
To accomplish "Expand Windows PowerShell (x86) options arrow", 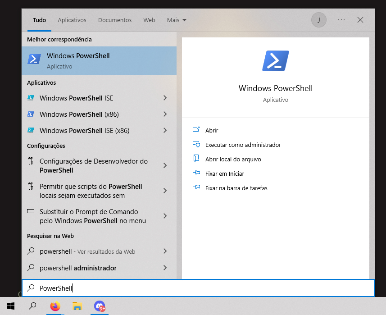I will (165, 114).
